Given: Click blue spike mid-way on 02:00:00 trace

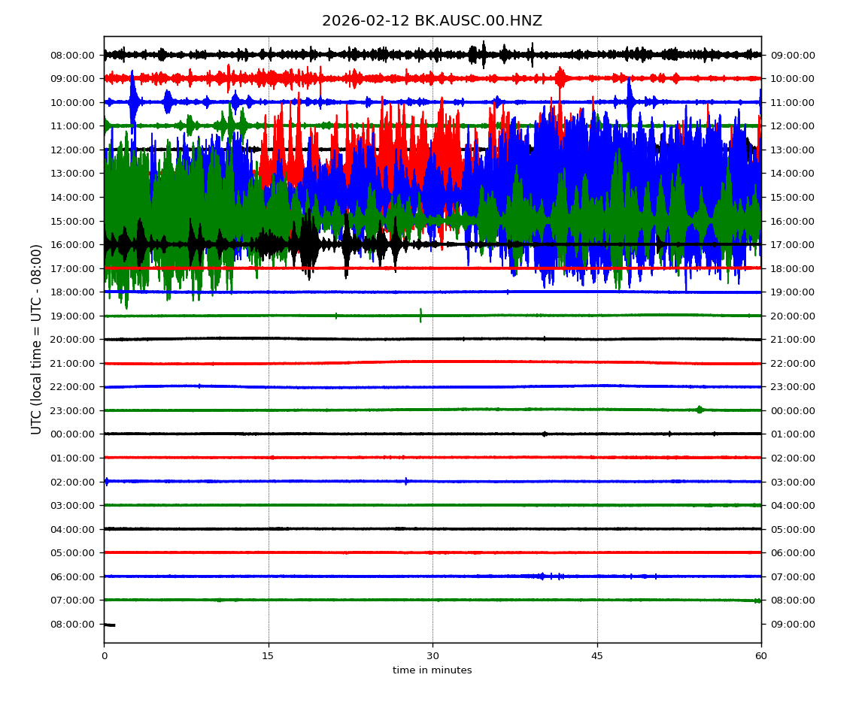Looking at the screenshot, I should pyautogui.click(x=406, y=481).
